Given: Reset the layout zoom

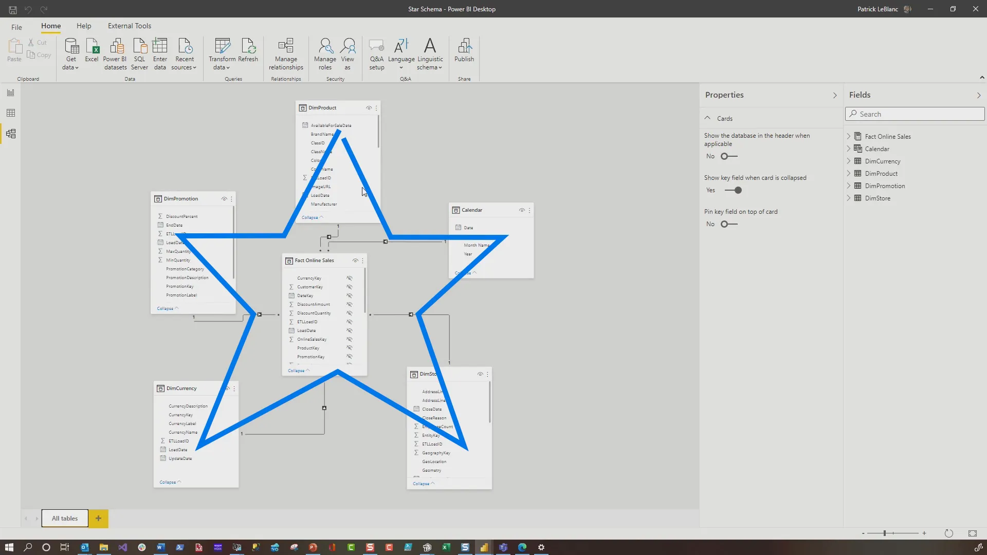Looking at the screenshot, I should point(949,533).
